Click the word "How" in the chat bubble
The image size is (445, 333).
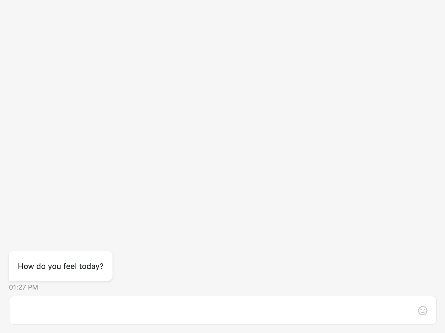tap(26, 266)
